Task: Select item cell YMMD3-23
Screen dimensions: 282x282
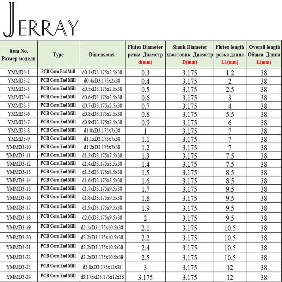Action: tap(19, 267)
